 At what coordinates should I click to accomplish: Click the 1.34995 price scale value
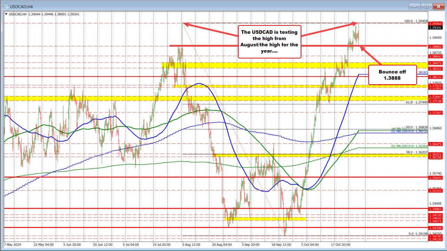(436, 203)
